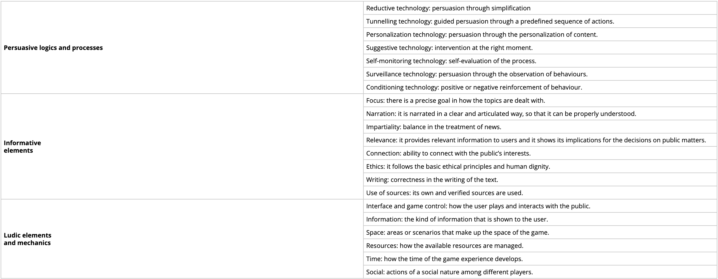718x279 pixels.
Task: Click the 'Focus' precise goal row
Action: [x=456, y=101]
